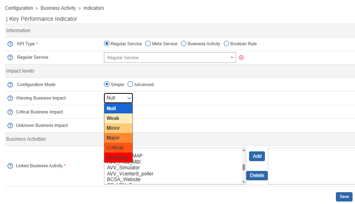Click help icon for Configuration Mode
This screenshot has height=204, width=355.
11,85
